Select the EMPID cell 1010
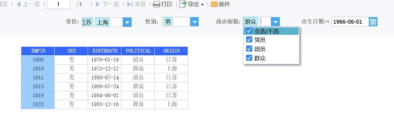This screenshot has width=394, height=122. [x=38, y=69]
